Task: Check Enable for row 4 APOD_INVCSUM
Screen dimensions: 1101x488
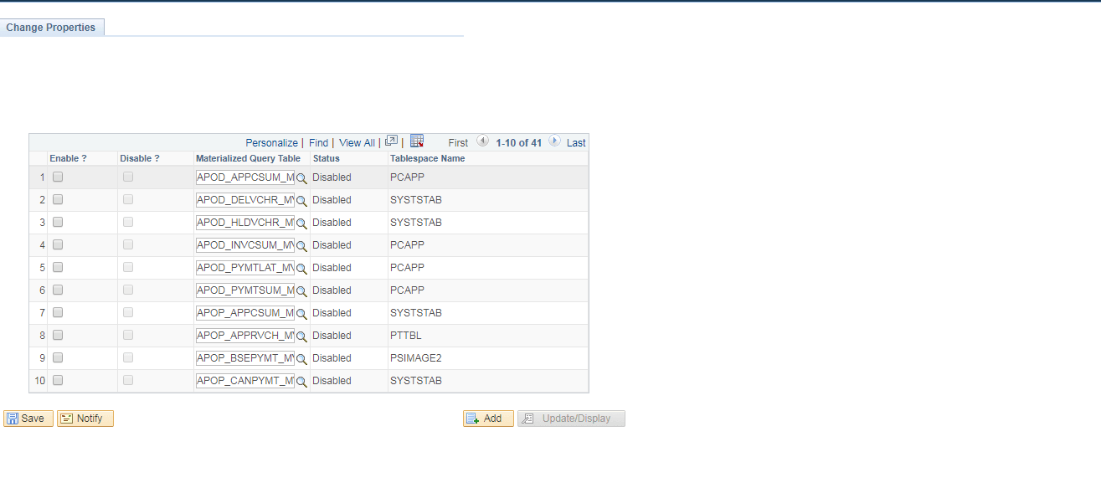Action: 58,244
